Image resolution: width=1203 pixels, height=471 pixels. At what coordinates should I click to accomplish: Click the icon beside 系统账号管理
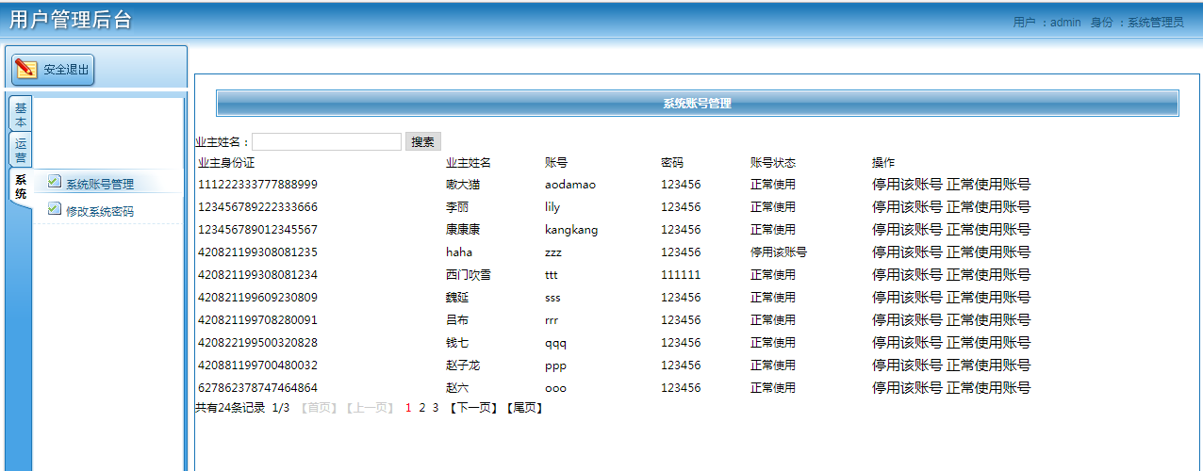tap(55, 182)
